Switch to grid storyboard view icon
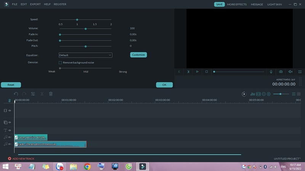Viewport: 305px width, 171px height. click(299, 94)
